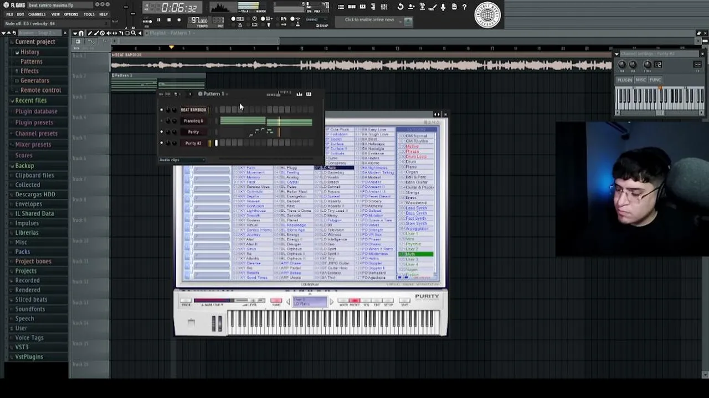Open the Mixer presets folder
709x398 pixels.
coord(33,144)
